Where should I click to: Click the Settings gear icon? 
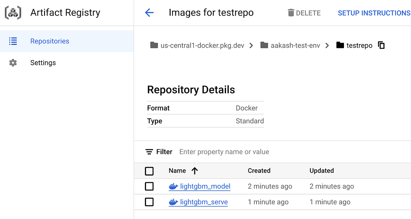pyautogui.click(x=13, y=63)
